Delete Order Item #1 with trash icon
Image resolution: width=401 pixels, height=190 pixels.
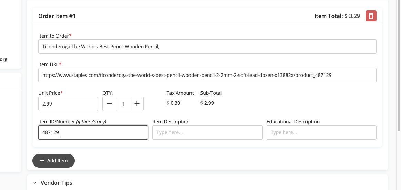[371, 16]
